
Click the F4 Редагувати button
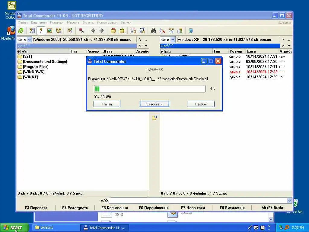click(x=75, y=208)
